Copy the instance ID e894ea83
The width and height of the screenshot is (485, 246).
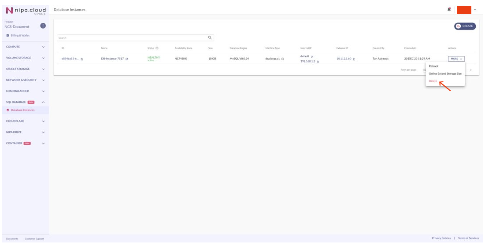82,59
